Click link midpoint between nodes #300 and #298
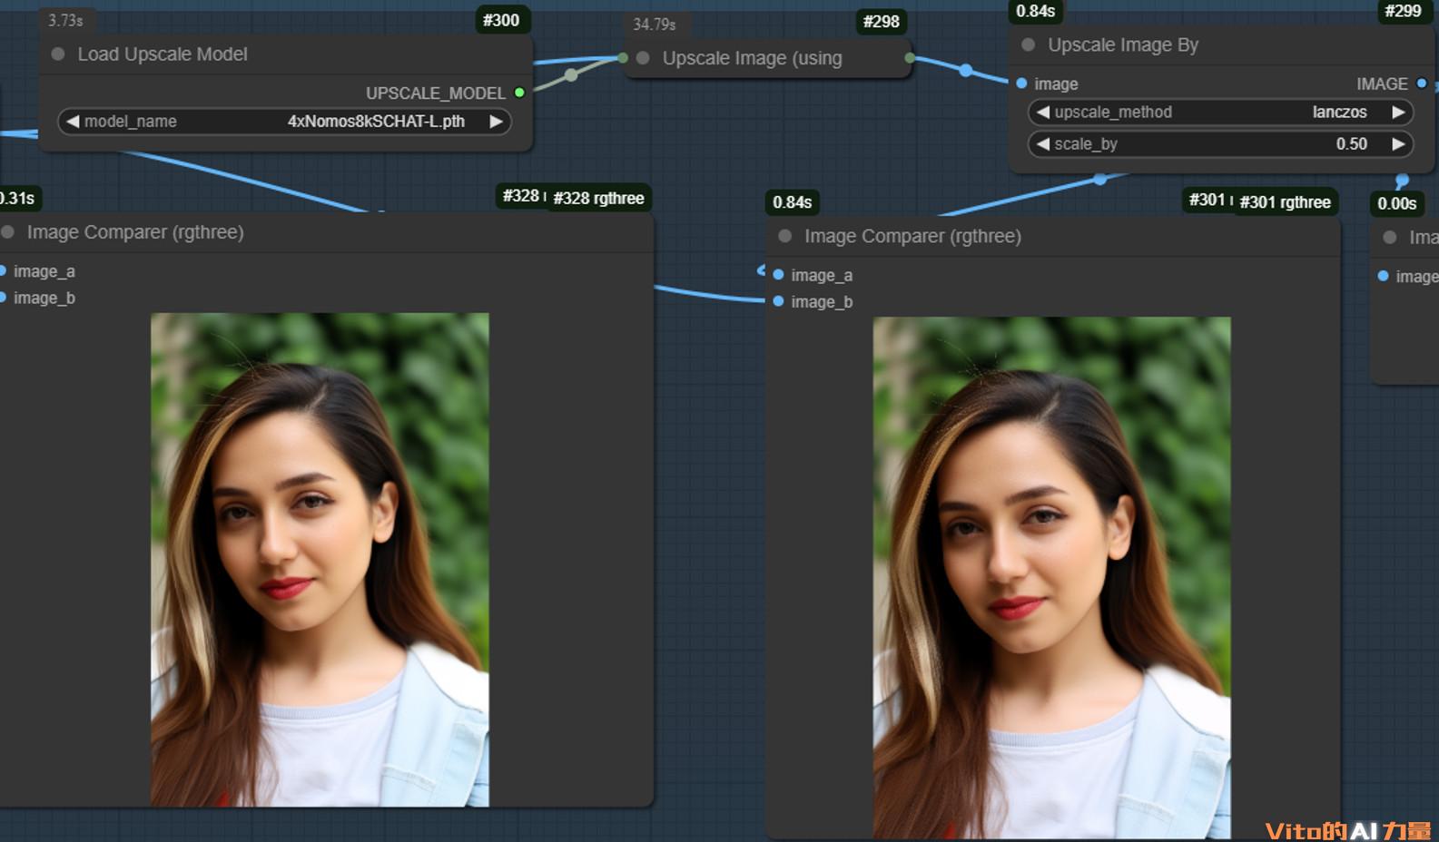This screenshot has width=1439, height=842. coord(571,75)
